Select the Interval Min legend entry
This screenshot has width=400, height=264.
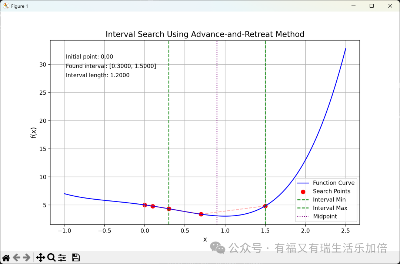[329, 200]
